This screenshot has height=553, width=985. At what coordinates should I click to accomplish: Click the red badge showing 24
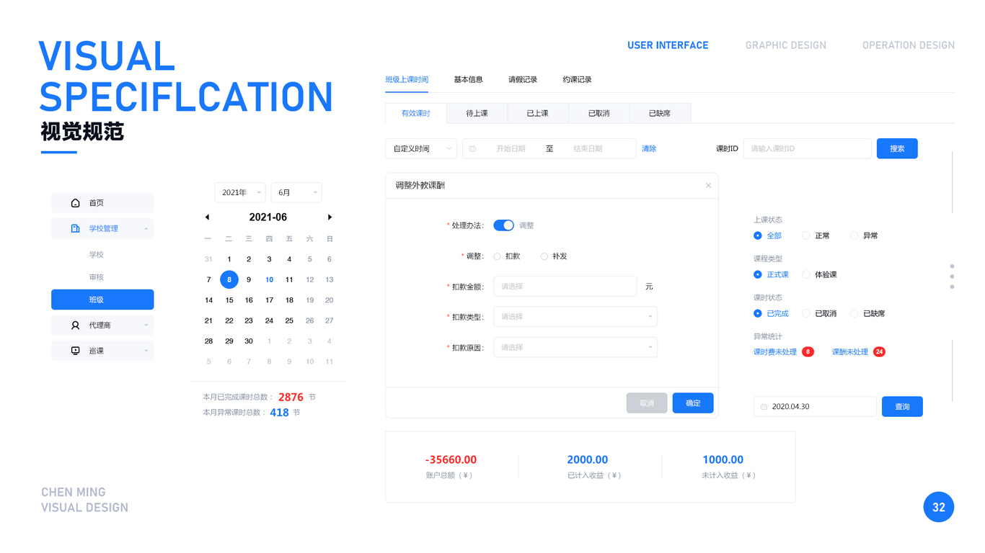tap(879, 352)
